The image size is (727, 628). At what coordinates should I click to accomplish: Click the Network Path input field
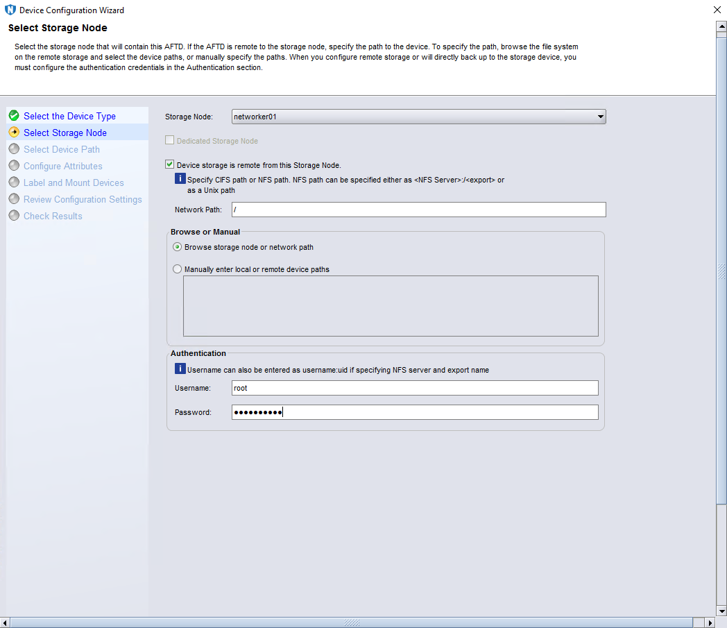click(x=418, y=210)
